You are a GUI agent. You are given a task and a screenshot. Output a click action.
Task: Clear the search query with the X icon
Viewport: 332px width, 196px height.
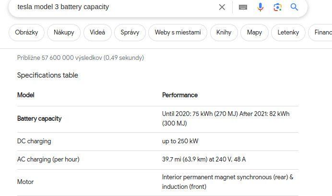click(222, 7)
